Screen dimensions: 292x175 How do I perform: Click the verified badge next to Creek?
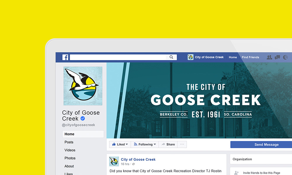[83, 118]
